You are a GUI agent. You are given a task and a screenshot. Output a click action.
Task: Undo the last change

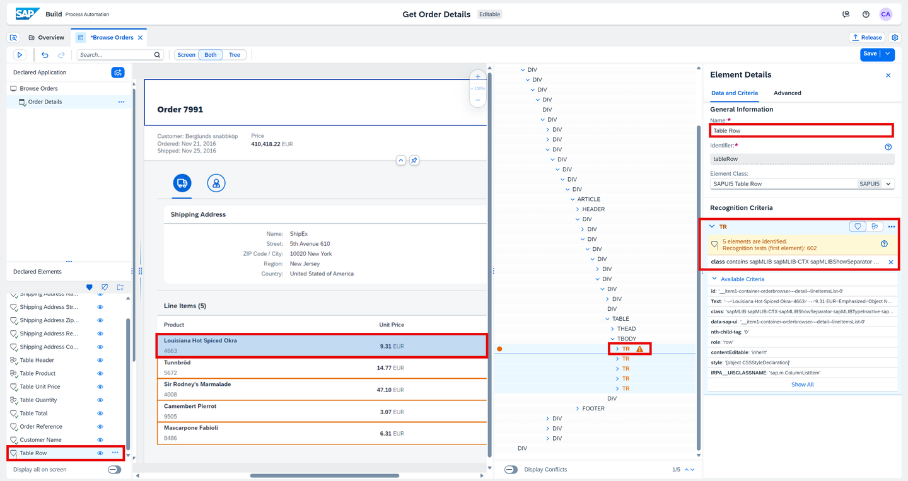point(45,55)
